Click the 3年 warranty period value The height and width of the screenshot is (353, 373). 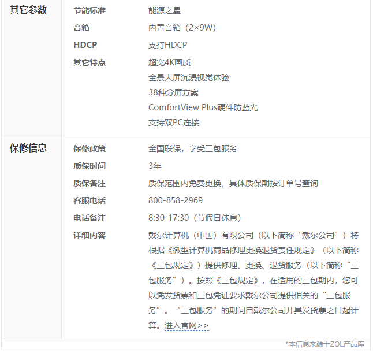click(x=155, y=166)
